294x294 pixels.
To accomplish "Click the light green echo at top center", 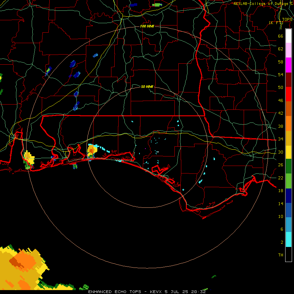I will (x=157, y=5).
